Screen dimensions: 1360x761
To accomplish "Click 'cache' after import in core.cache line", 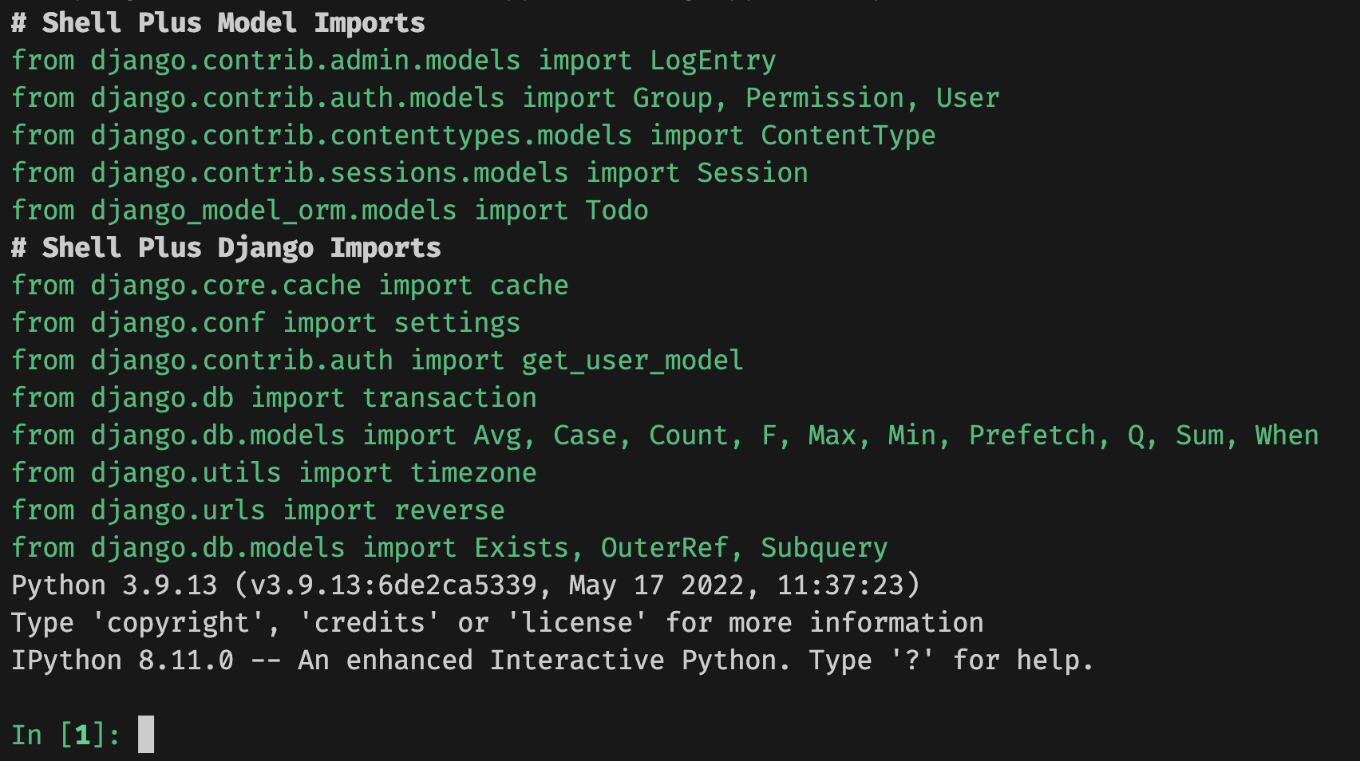I will coord(529,286).
